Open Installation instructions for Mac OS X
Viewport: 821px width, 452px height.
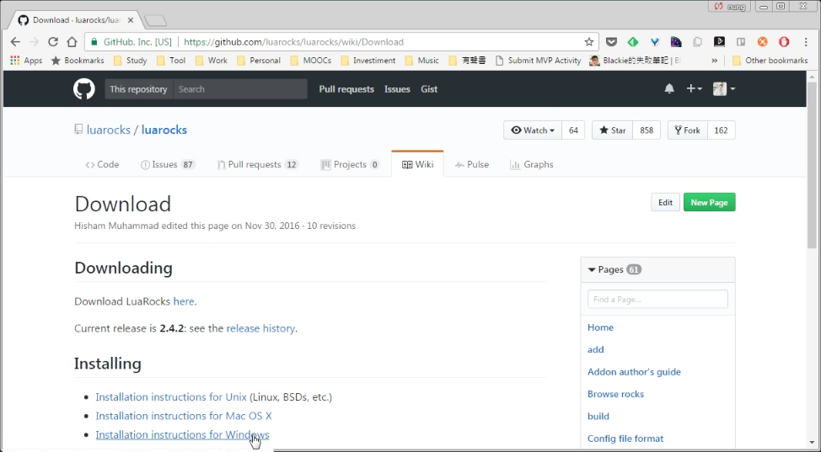tap(183, 416)
